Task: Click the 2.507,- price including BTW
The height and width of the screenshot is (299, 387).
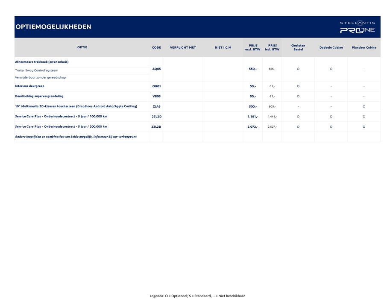Action: click(x=272, y=127)
